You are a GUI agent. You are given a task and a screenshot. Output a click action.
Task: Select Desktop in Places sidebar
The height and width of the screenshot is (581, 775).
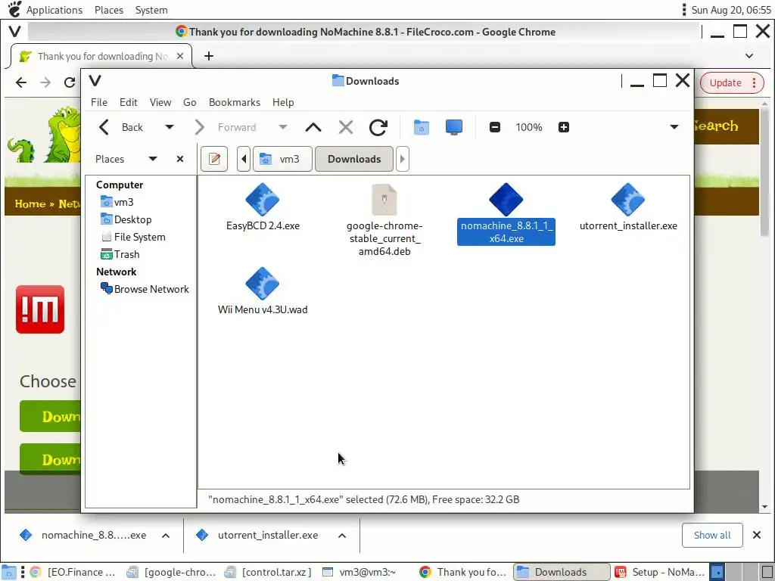(126, 219)
